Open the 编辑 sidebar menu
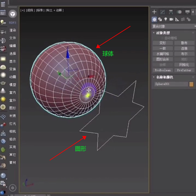 point(13,46)
